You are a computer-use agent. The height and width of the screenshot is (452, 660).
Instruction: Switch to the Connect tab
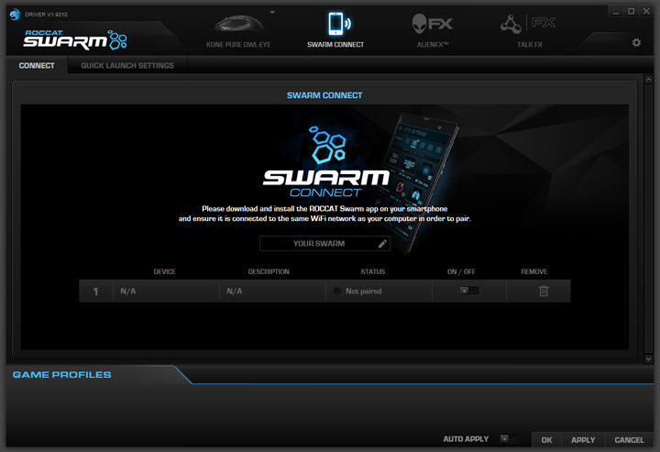37,66
